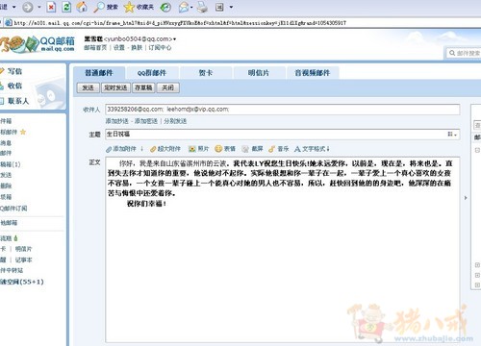481x346 pixels.
Task: Click the 超大附件 attachment icon
Action: (x=153, y=149)
